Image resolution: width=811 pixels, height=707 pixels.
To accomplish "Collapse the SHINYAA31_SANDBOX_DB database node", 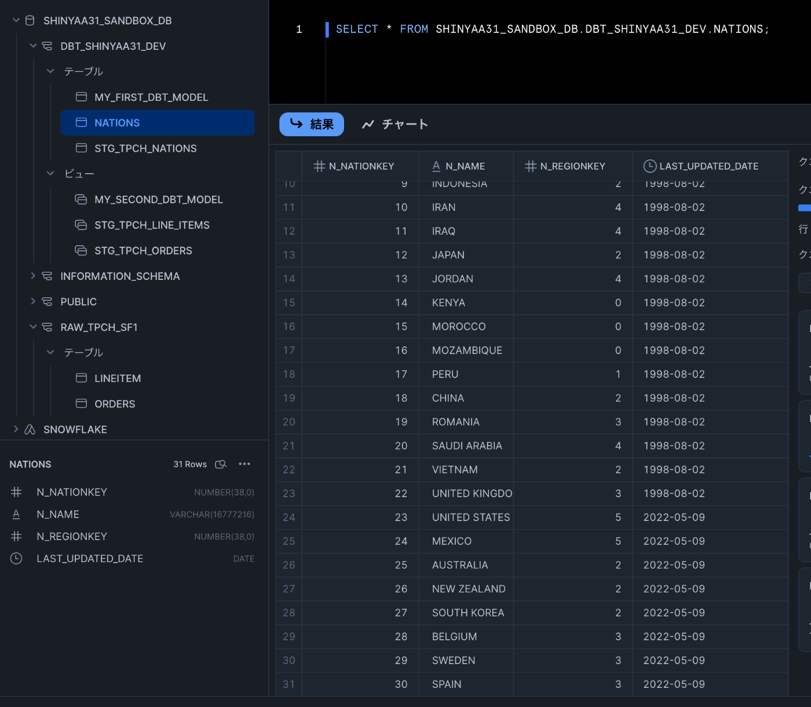I will [x=16, y=20].
